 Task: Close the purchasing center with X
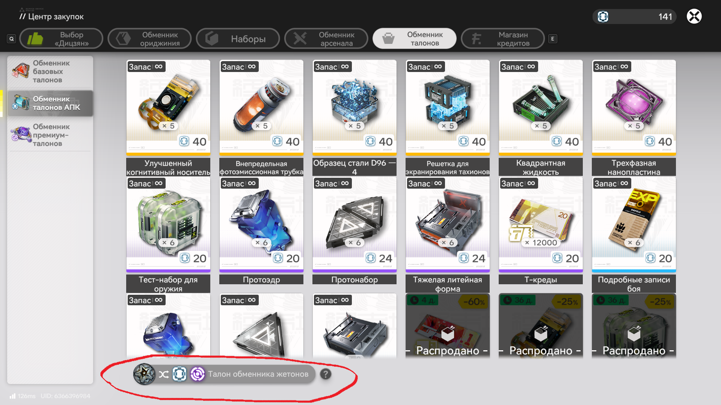click(694, 16)
